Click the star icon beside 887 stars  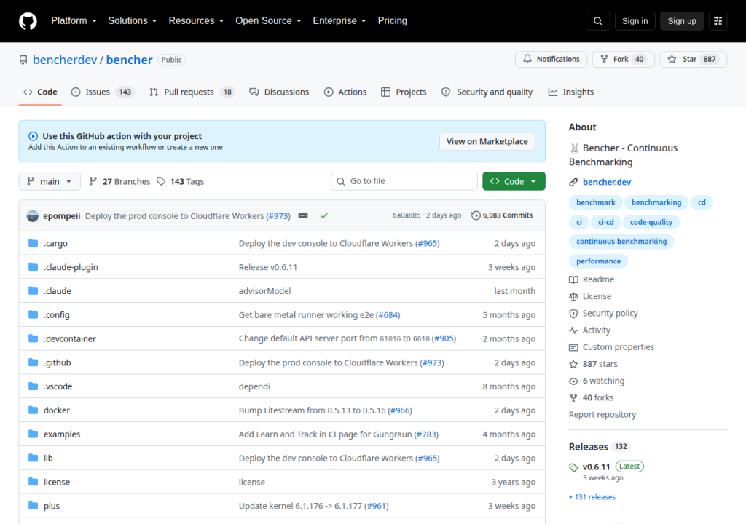click(x=573, y=364)
